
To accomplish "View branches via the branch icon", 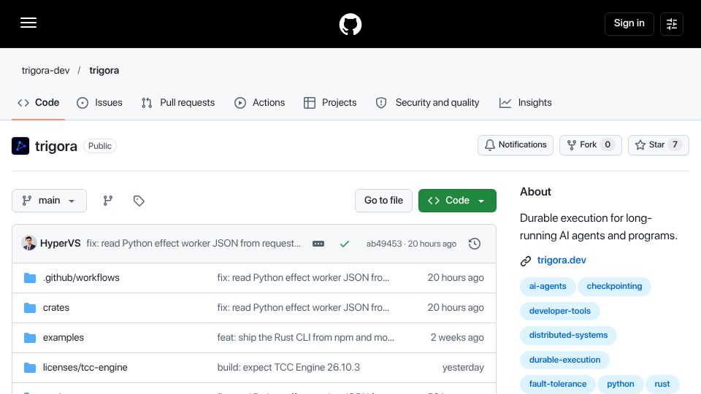I will 108,201.
